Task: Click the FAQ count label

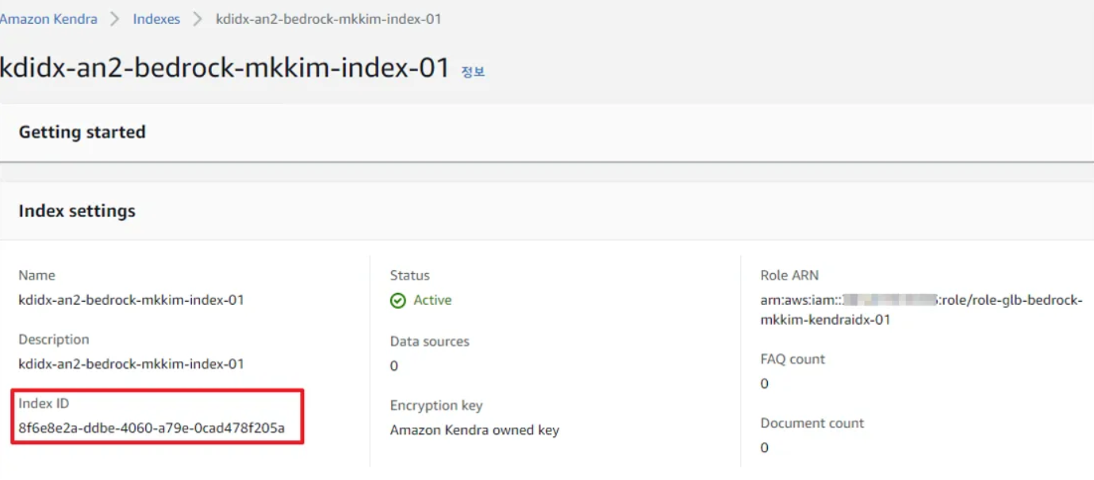Action: (x=793, y=359)
